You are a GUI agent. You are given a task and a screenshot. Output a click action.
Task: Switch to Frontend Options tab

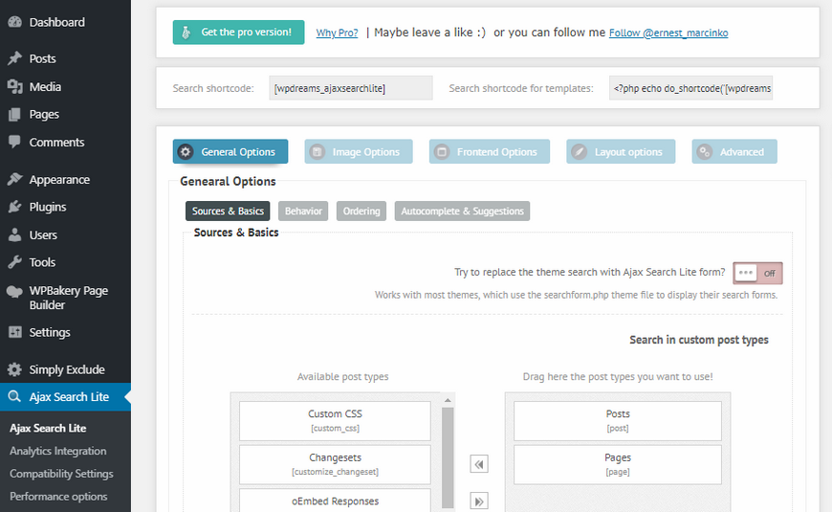490,151
